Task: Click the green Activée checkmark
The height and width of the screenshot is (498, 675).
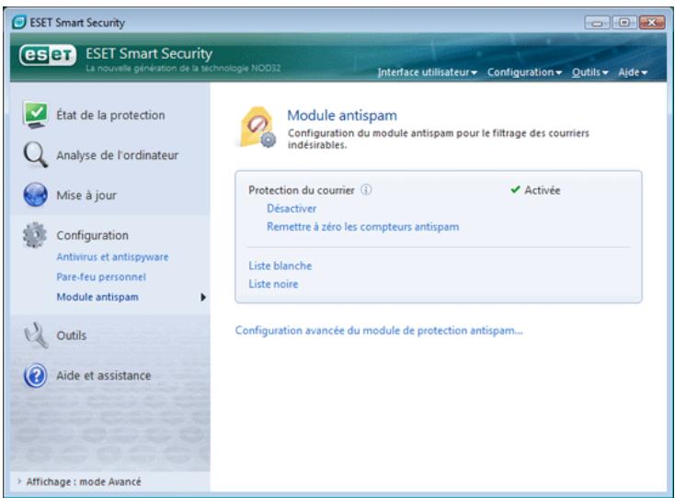Action: pyautogui.click(x=515, y=189)
